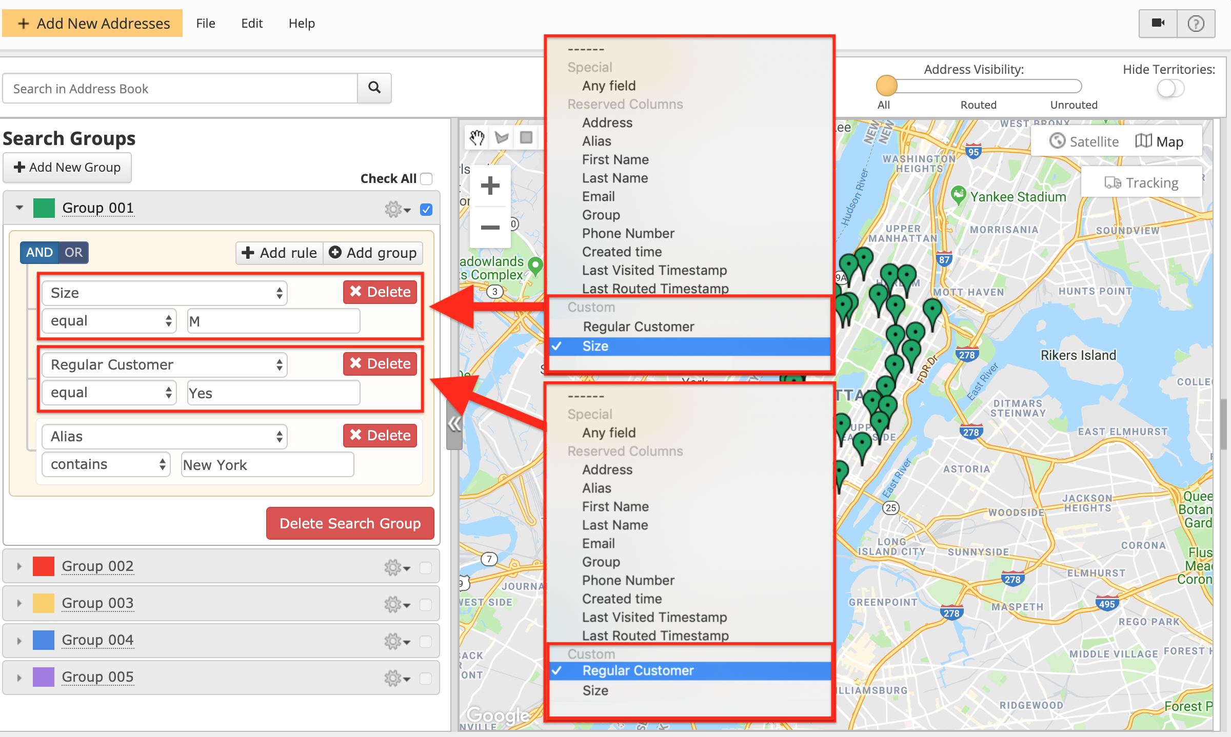The width and height of the screenshot is (1231, 737).
Task: Tick the Check All checkbox
Action: pos(426,179)
